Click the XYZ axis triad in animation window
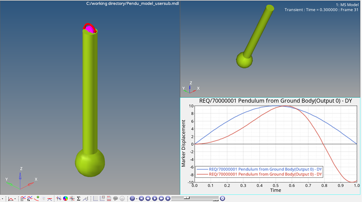The image size is (362, 202). click(x=191, y=87)
